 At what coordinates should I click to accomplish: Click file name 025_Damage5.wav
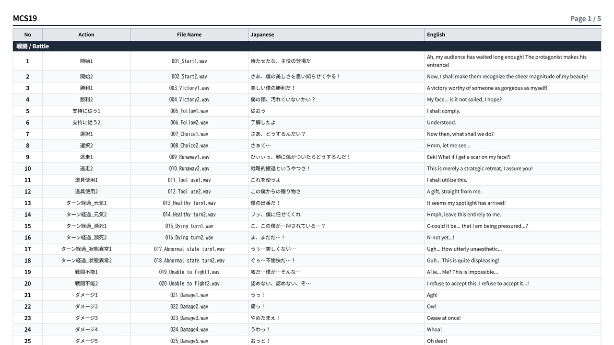point(189,341)
